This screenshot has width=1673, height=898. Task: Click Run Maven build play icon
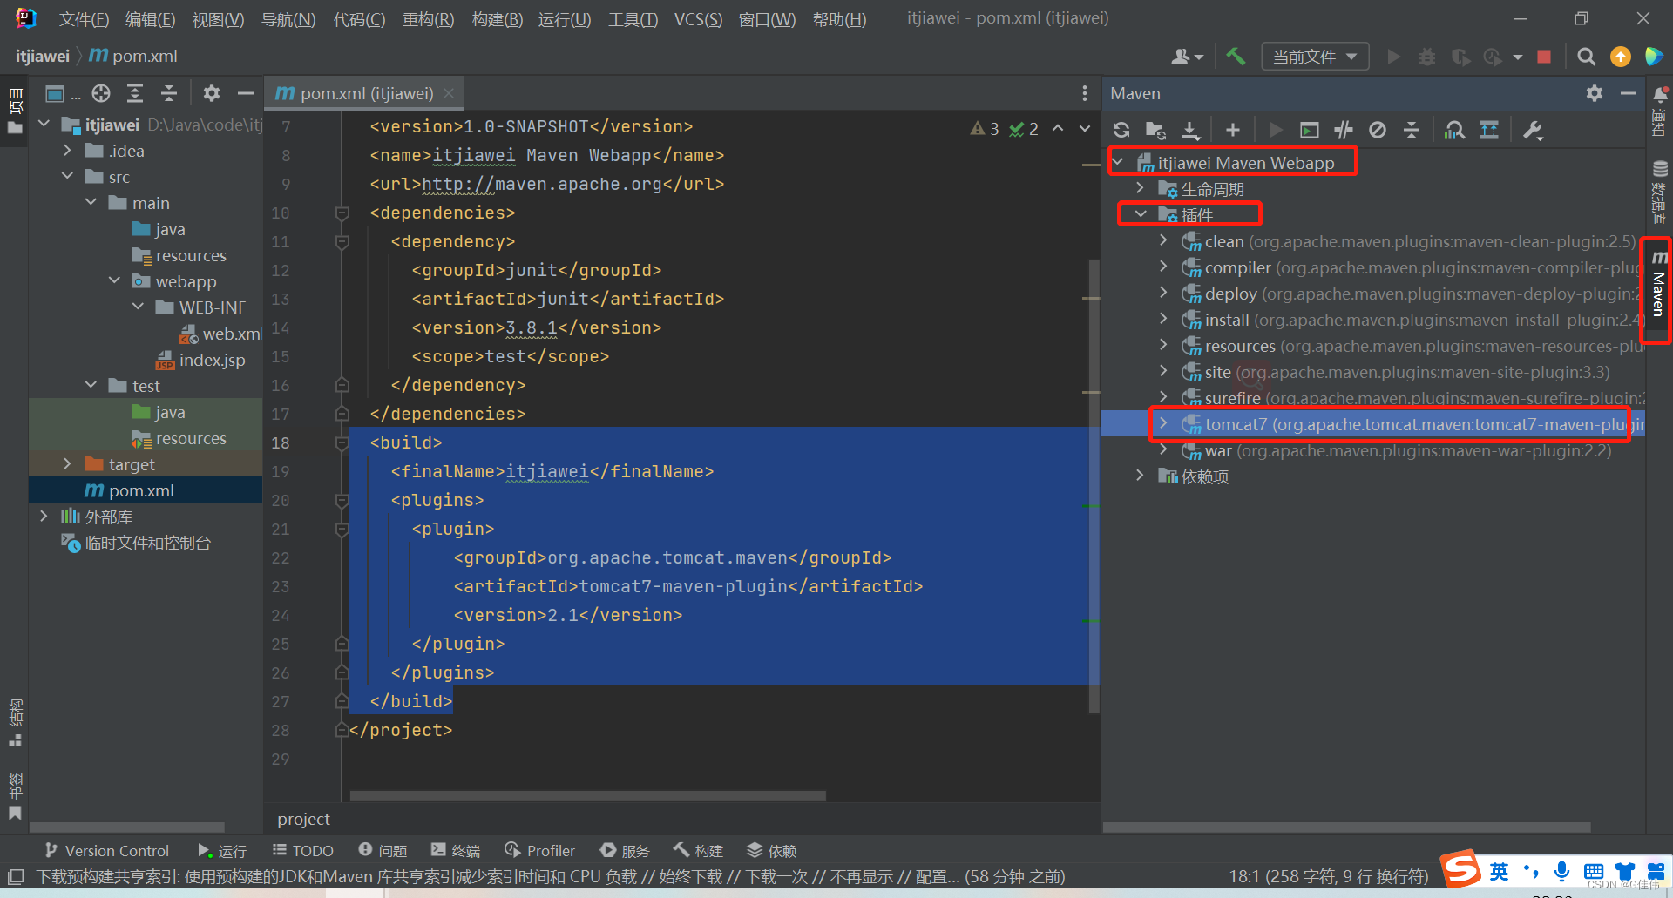(x=1276, y=130)
